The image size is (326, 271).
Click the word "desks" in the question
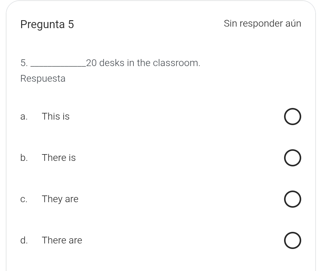point(112,63)
